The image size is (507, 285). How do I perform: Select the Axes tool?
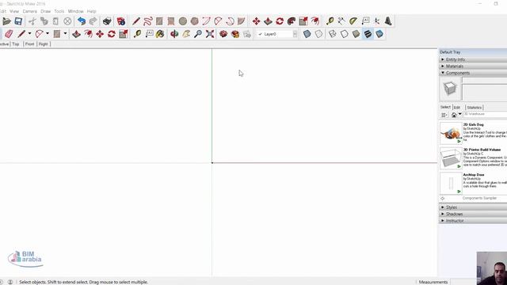click(x=377, y=21)
